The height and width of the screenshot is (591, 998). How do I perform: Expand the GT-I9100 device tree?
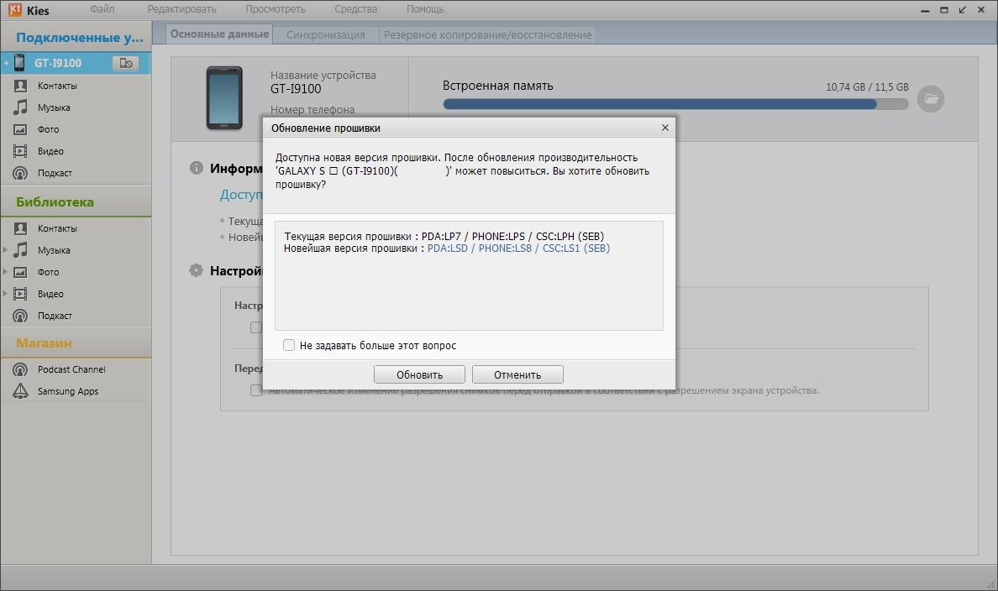pos(6,63)
